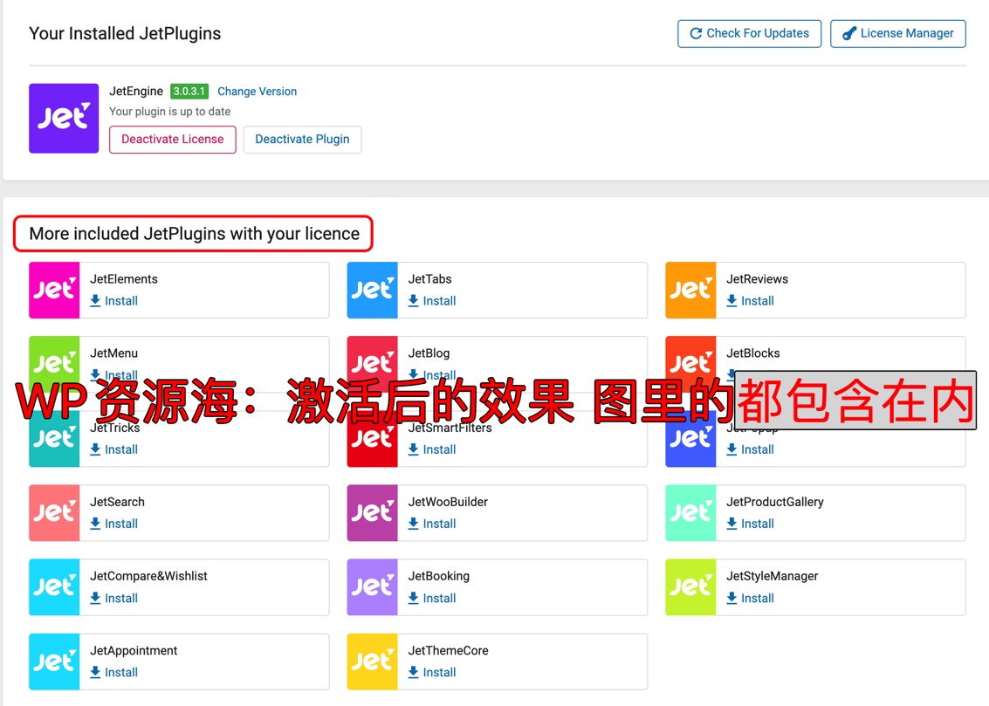Click the JetEngine 3.0.3.1 version badge
This screenshot has height=706, width=989.
click(x=189, y=92)
